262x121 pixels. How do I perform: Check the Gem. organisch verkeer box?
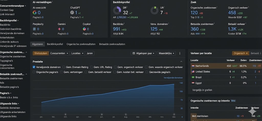(115, 67)
